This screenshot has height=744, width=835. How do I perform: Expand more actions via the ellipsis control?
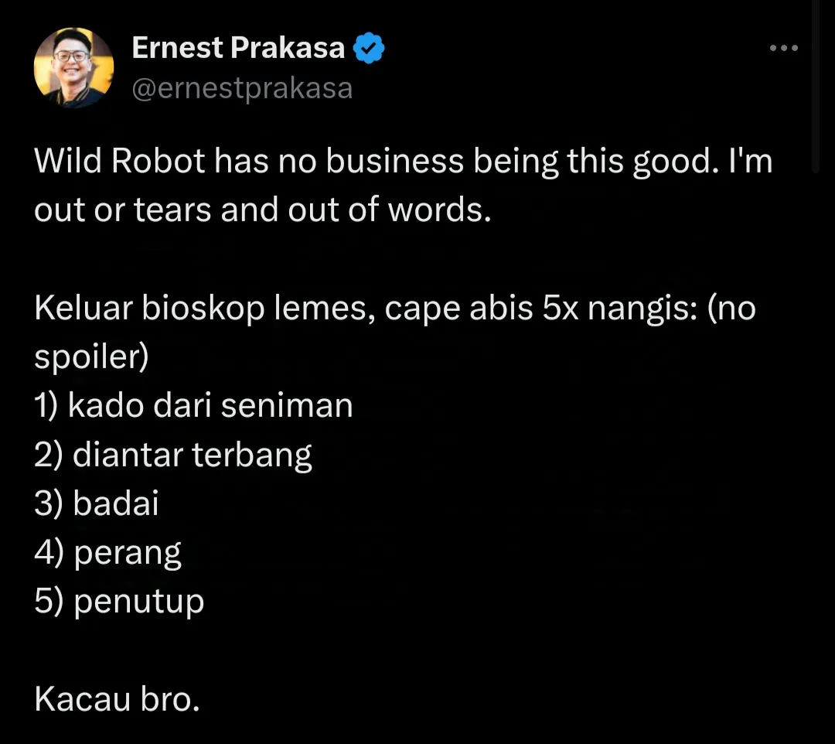point(785,48)
